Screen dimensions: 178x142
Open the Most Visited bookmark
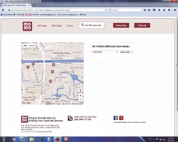point(7,15)
